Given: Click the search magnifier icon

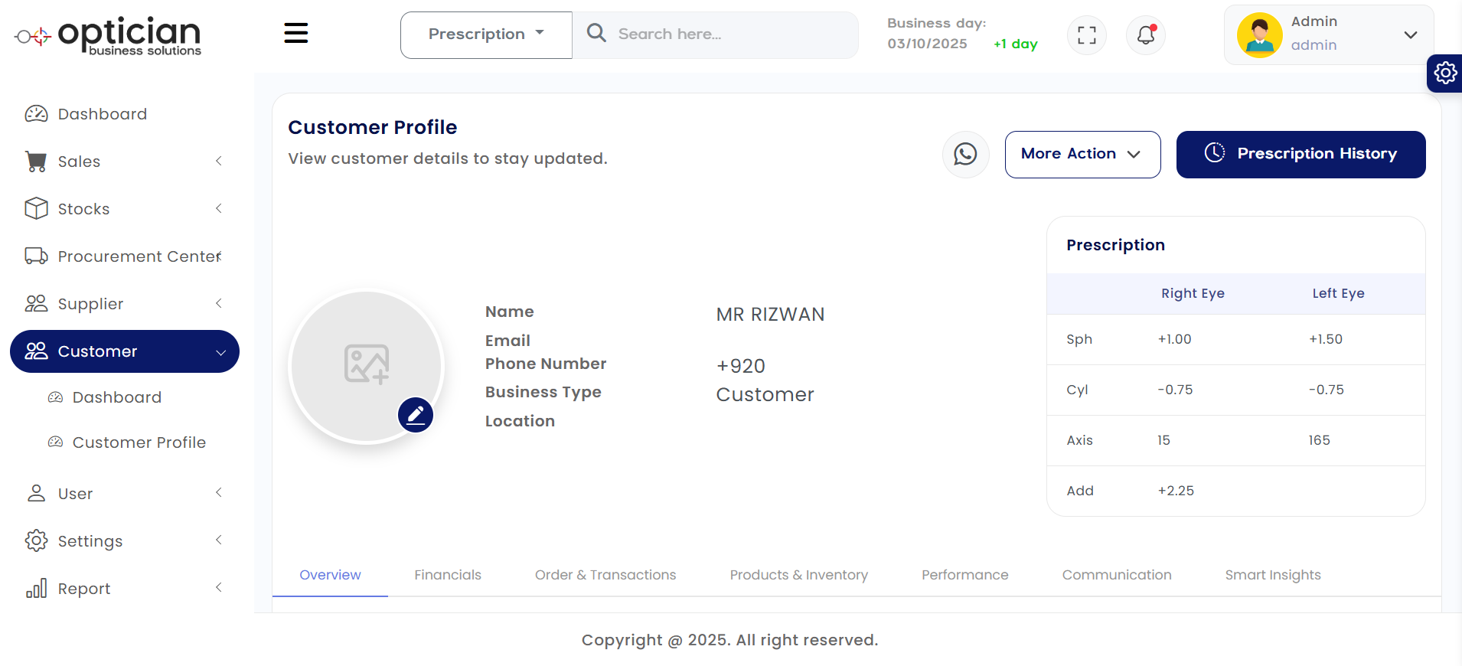Looking at the screenshot, I should pos(596,33).
